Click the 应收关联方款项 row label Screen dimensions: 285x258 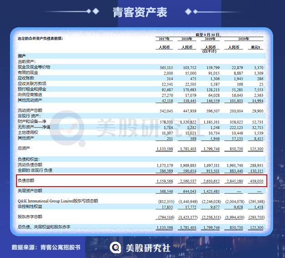click(32, 84)
